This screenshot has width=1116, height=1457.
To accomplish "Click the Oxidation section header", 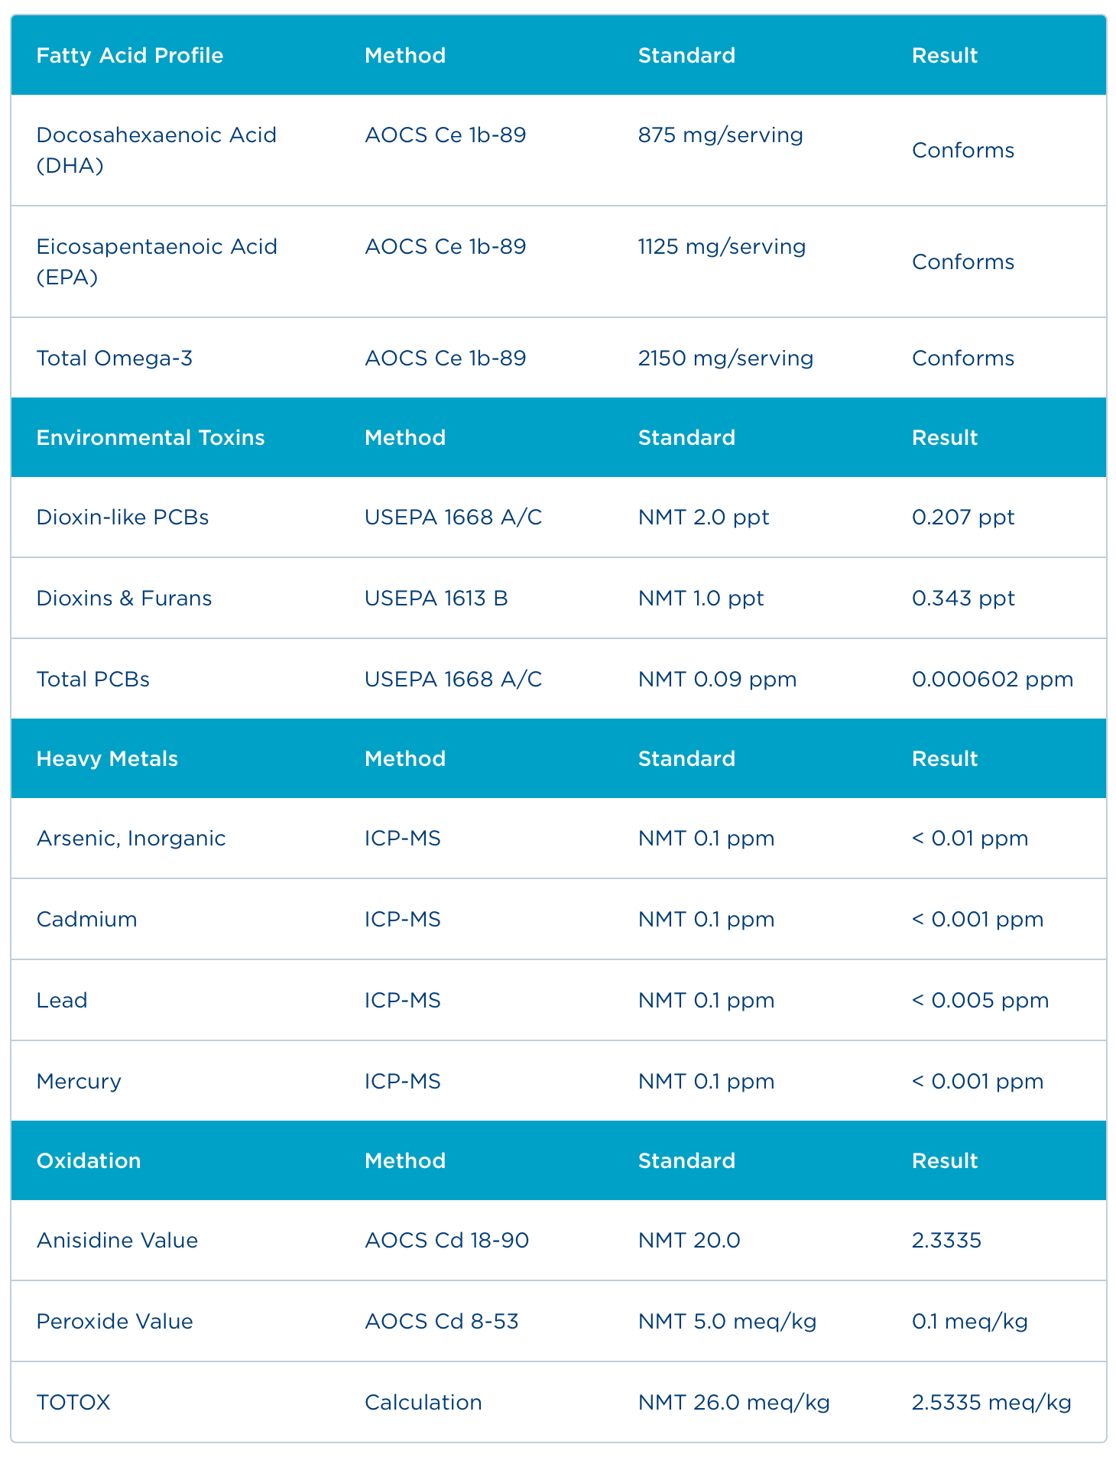I will 89,1161.
